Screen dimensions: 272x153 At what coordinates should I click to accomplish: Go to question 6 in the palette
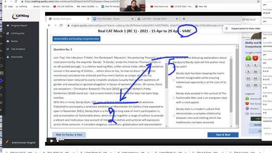(255, 65)
